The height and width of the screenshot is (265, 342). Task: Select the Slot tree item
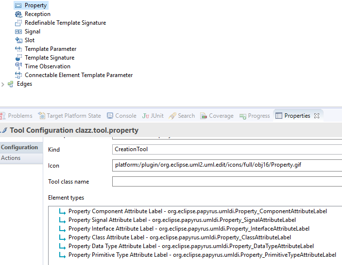click(x=30, y=40)
